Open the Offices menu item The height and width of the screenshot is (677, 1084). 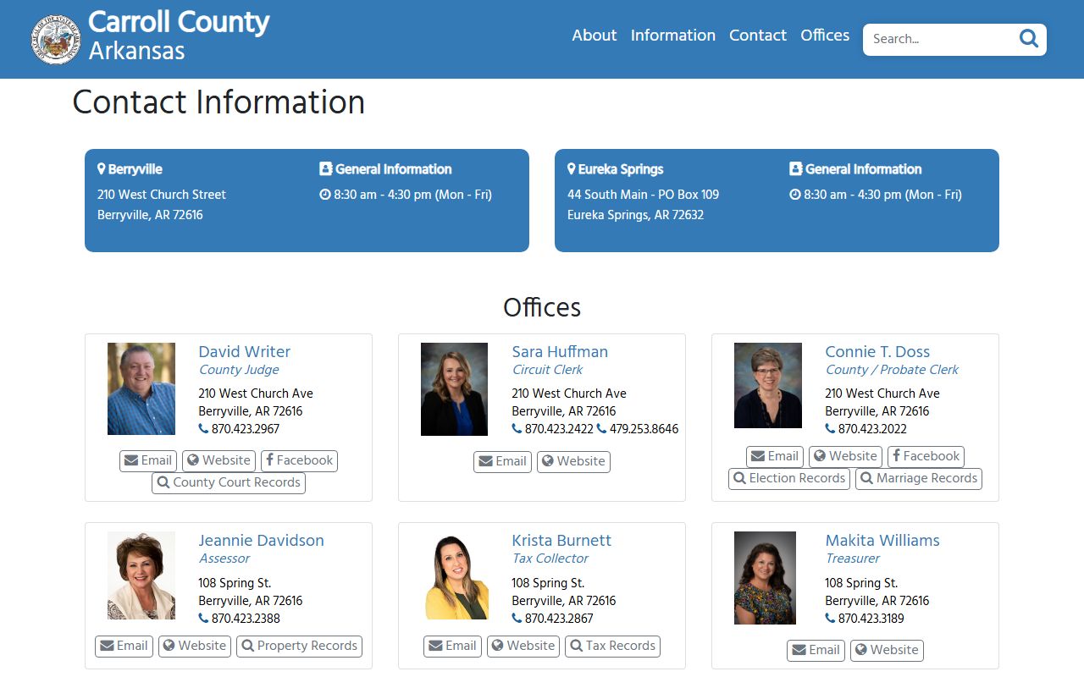pos(825,36)
